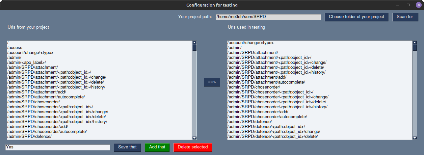This screenshot has width=424, height=155.
Task: Select /admin/<app_label>/ in the project urls list
Action: (x=99, y=63)
